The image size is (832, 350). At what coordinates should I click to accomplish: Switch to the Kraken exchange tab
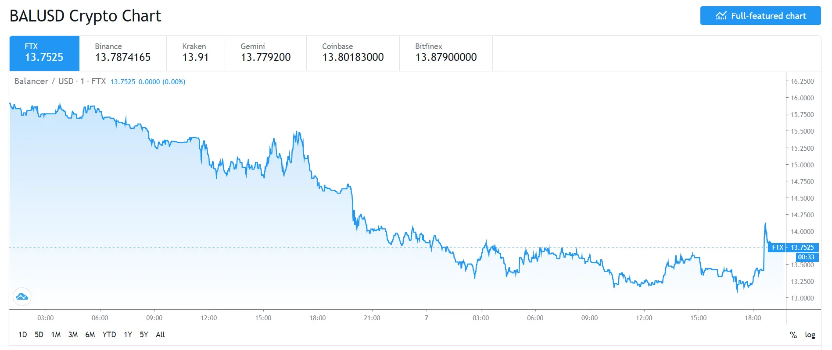195,53
